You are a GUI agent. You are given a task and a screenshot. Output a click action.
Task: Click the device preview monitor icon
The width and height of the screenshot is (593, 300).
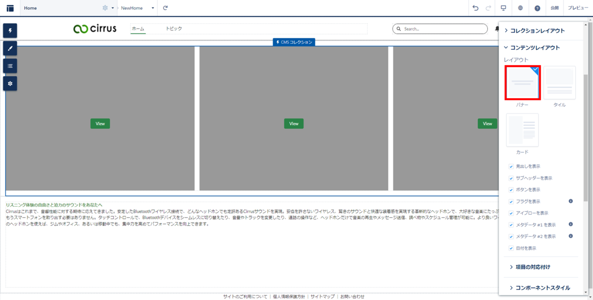503,8
